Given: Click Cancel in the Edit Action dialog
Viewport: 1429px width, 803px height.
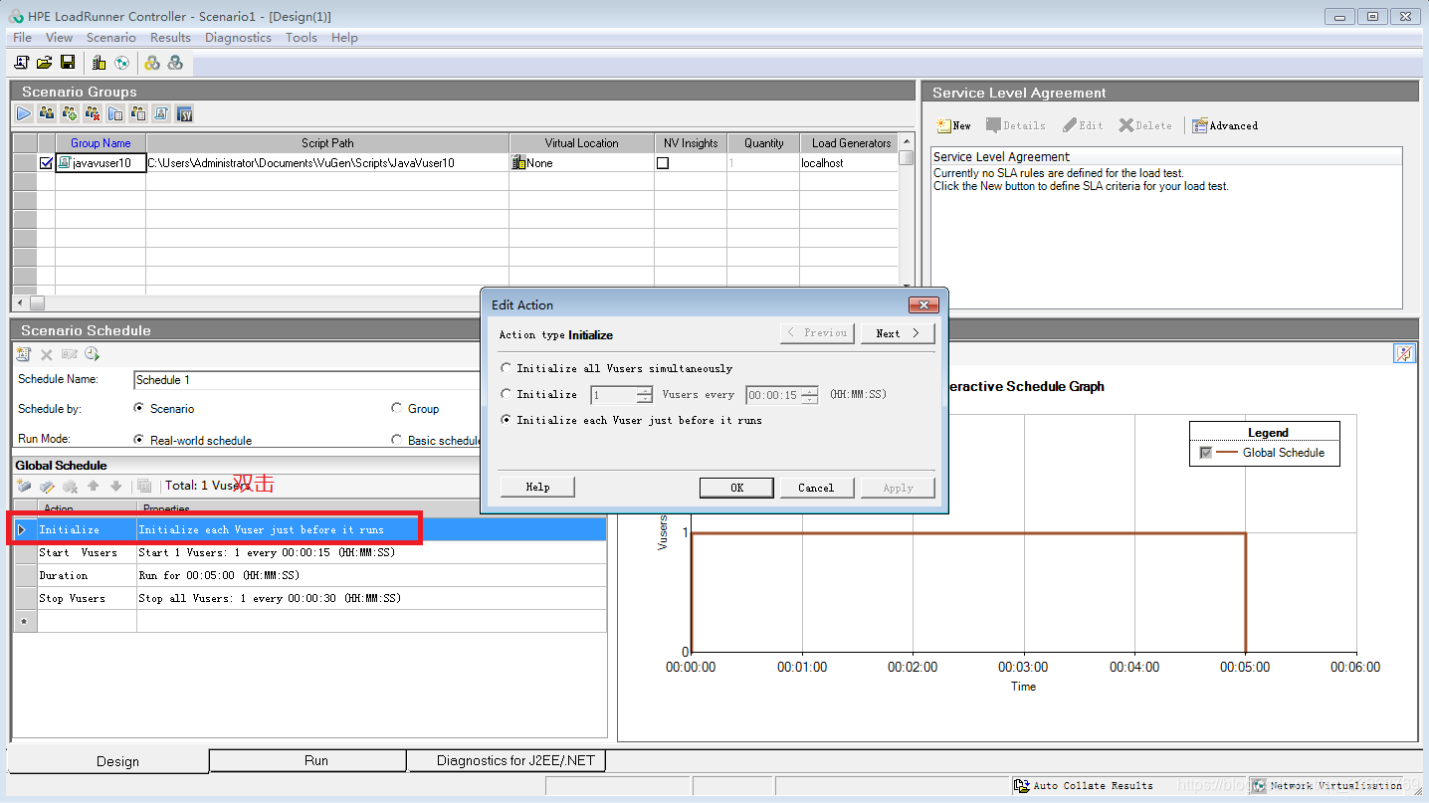Looking at the screenshot, I should pyautogui.click(x=816, y=488).
